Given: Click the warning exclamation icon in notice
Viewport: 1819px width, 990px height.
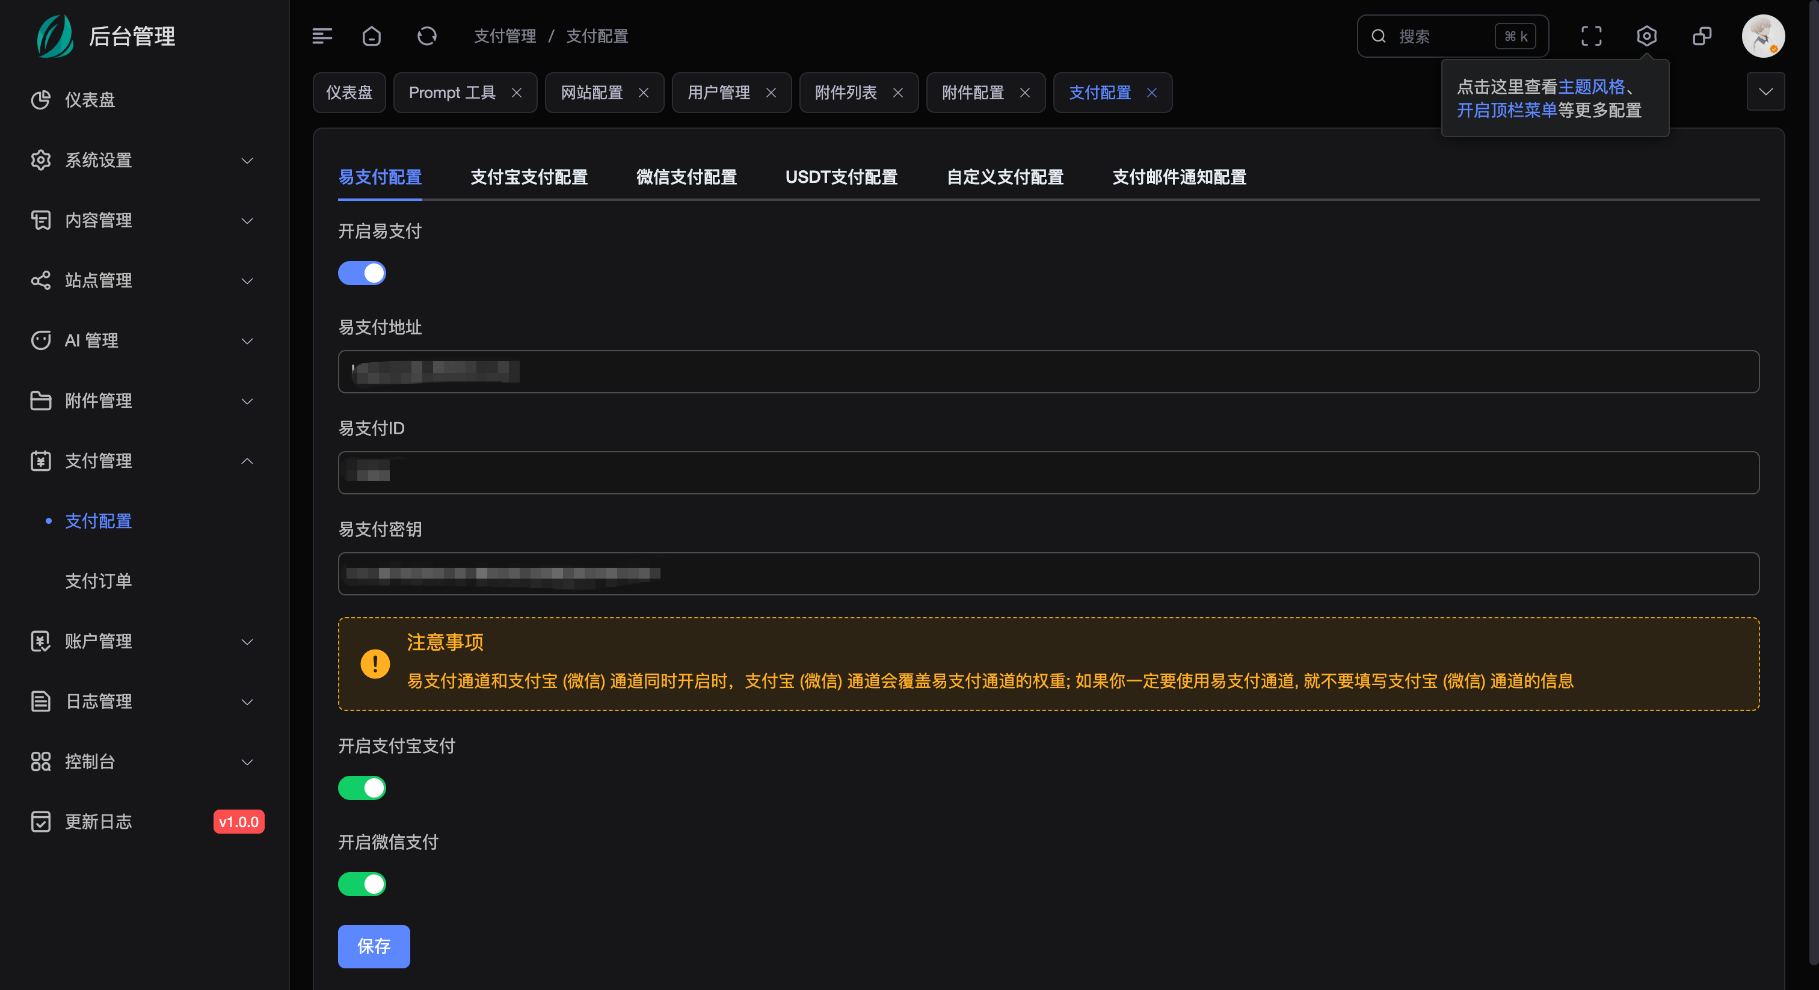Looking at the screenshot, I should 375,664.
